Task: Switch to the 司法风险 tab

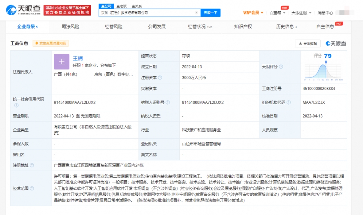Action: tap(71, 27)
